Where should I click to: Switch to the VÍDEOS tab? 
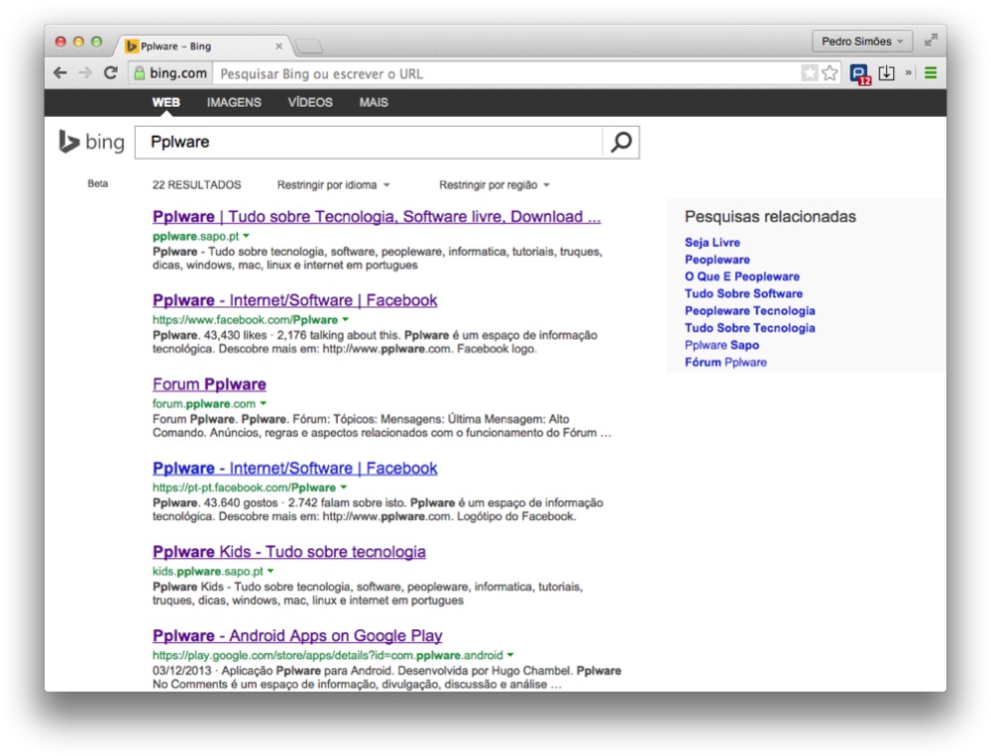309,102
